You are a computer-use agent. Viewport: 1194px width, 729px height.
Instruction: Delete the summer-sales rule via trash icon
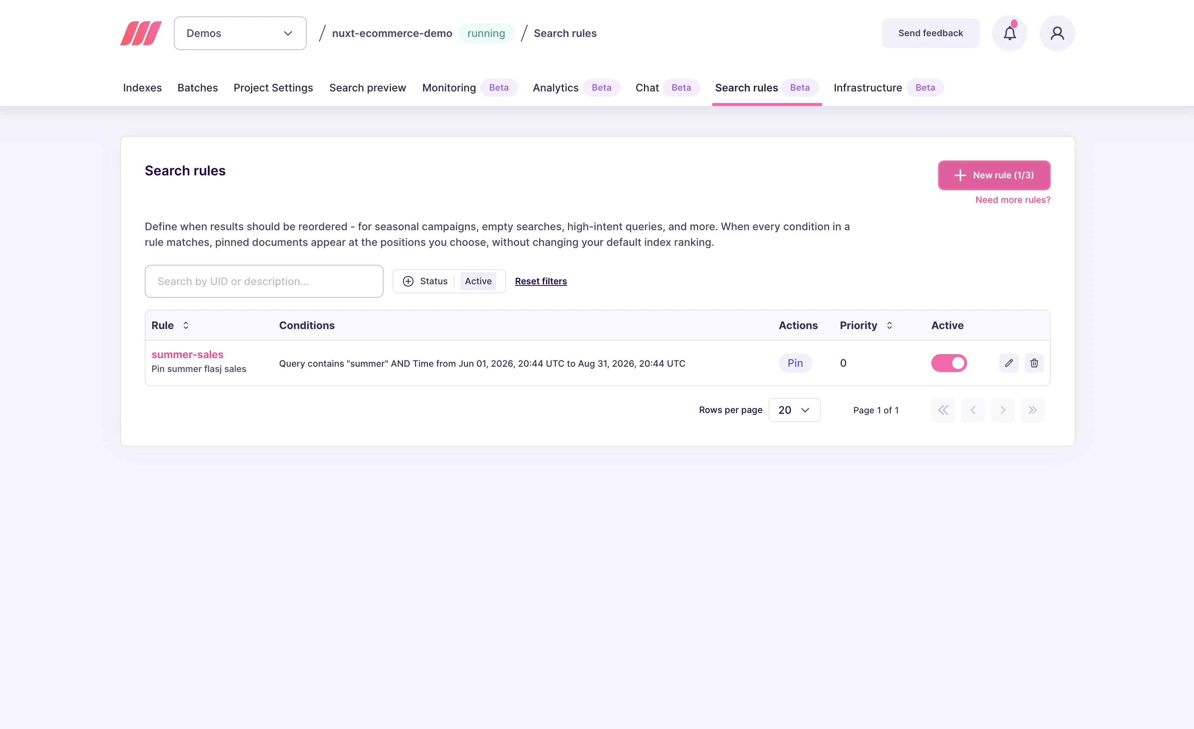coord(1034,363)
